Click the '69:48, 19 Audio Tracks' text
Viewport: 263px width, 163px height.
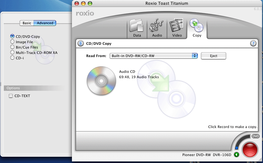(139, 77)
